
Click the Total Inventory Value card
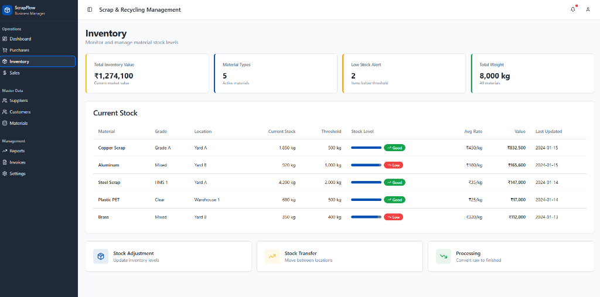147,73
